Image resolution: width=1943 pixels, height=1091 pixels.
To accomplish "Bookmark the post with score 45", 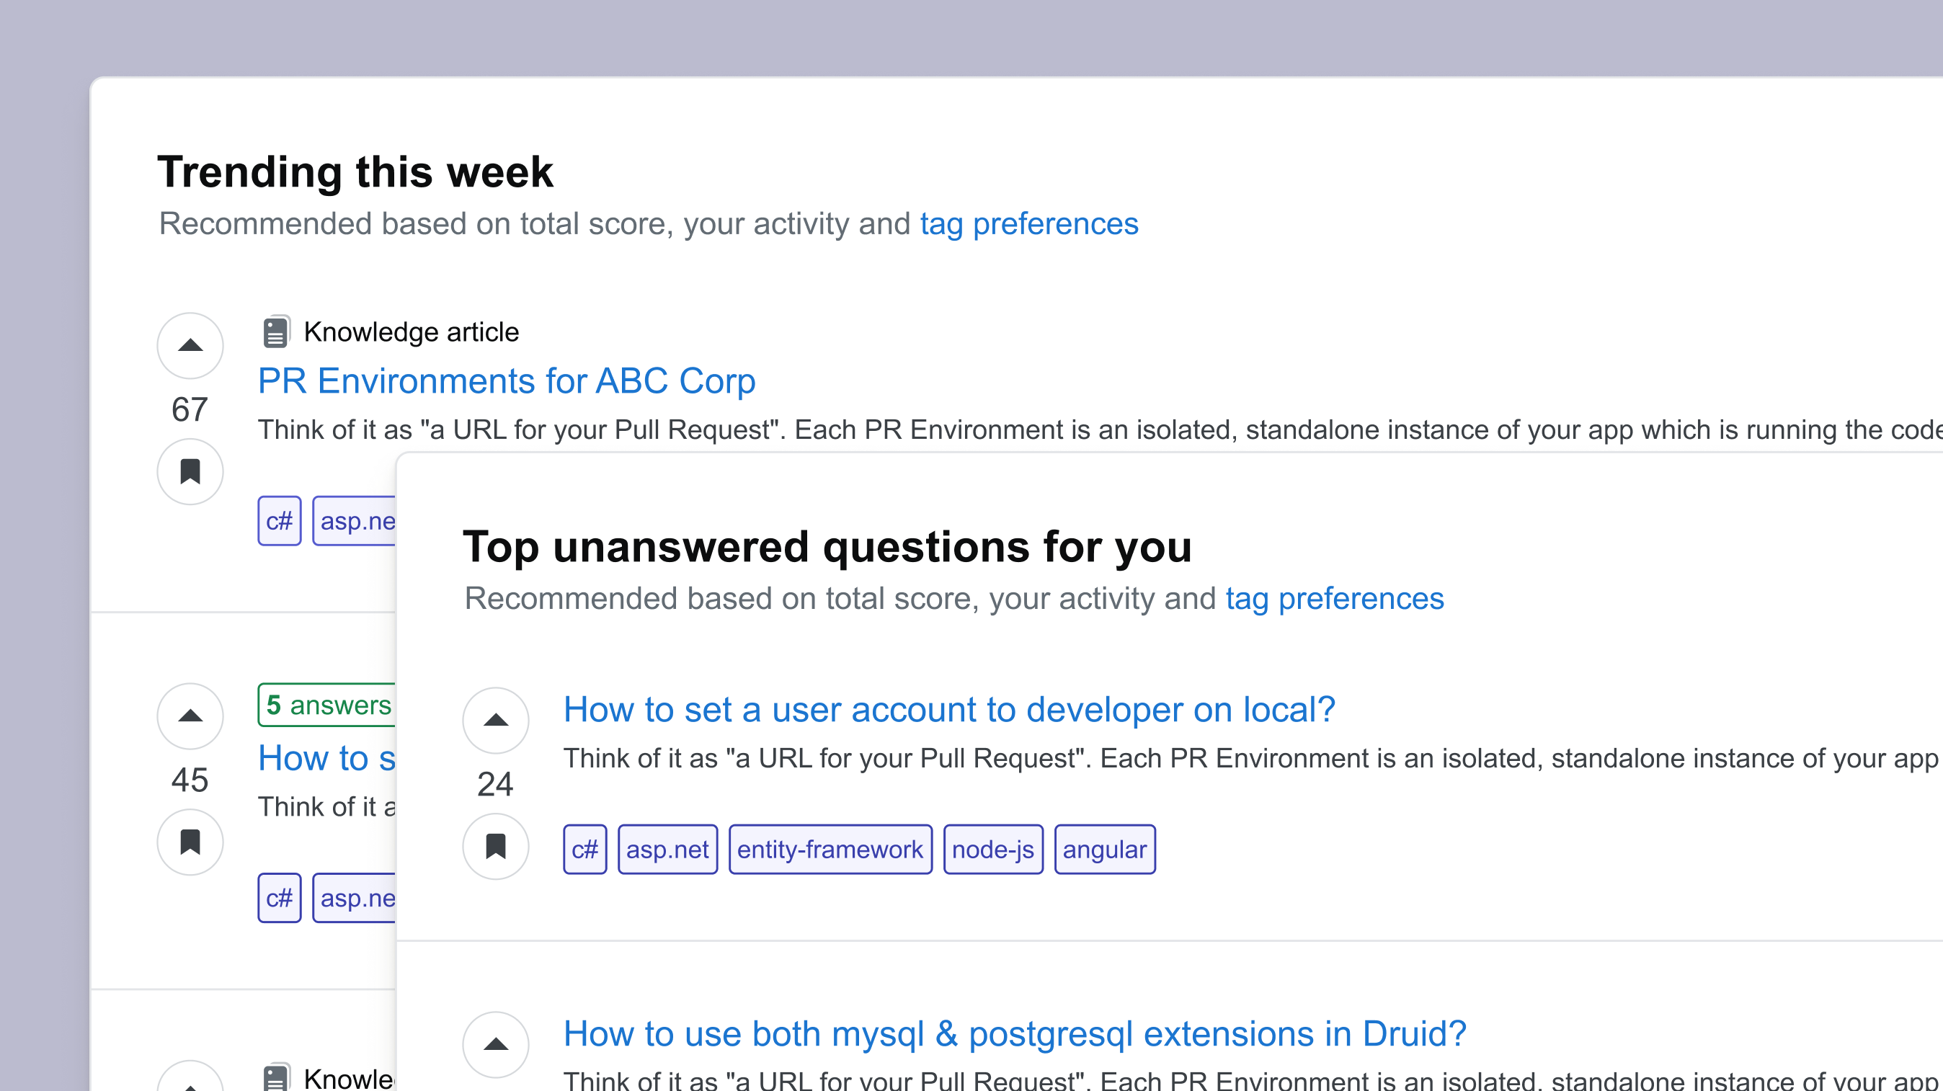I will tap(190, 842).
